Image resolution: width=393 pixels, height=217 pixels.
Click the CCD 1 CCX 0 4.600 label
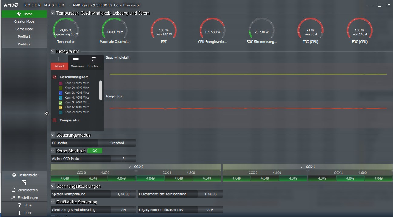[x=277, y=173]
